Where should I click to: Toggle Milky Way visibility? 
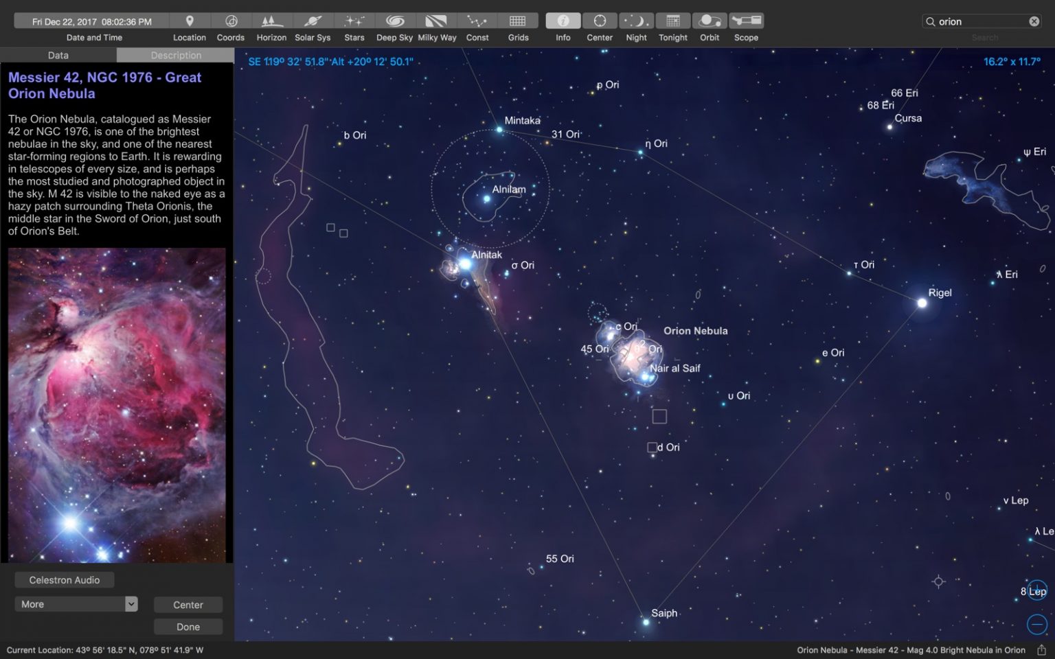(x=437, y=21)
